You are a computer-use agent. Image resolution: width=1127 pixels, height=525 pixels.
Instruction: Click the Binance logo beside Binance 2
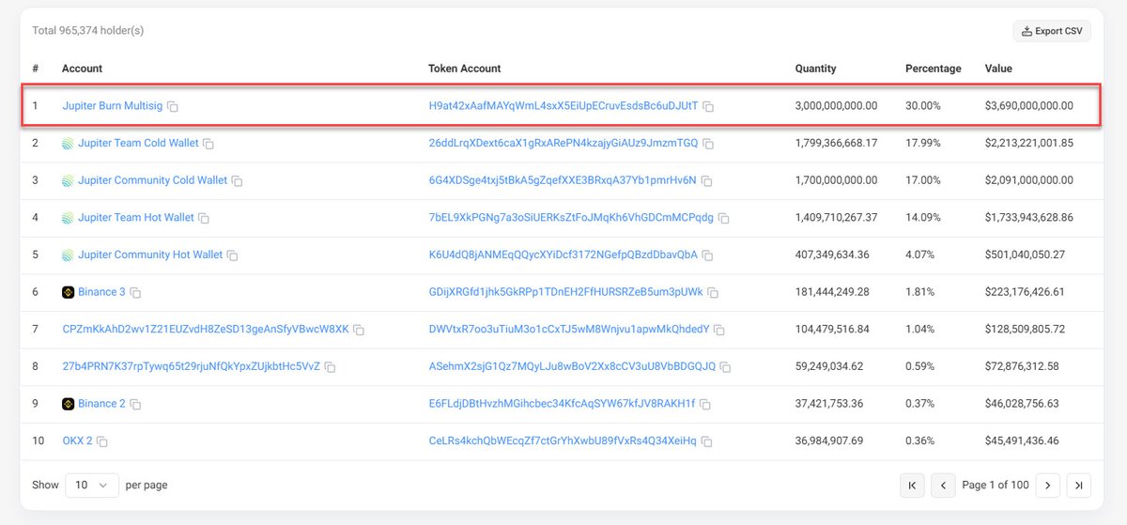[x=68, y=404]
